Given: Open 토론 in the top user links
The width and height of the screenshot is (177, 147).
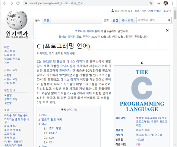Looking at the screenshot, I should (137, 11).
